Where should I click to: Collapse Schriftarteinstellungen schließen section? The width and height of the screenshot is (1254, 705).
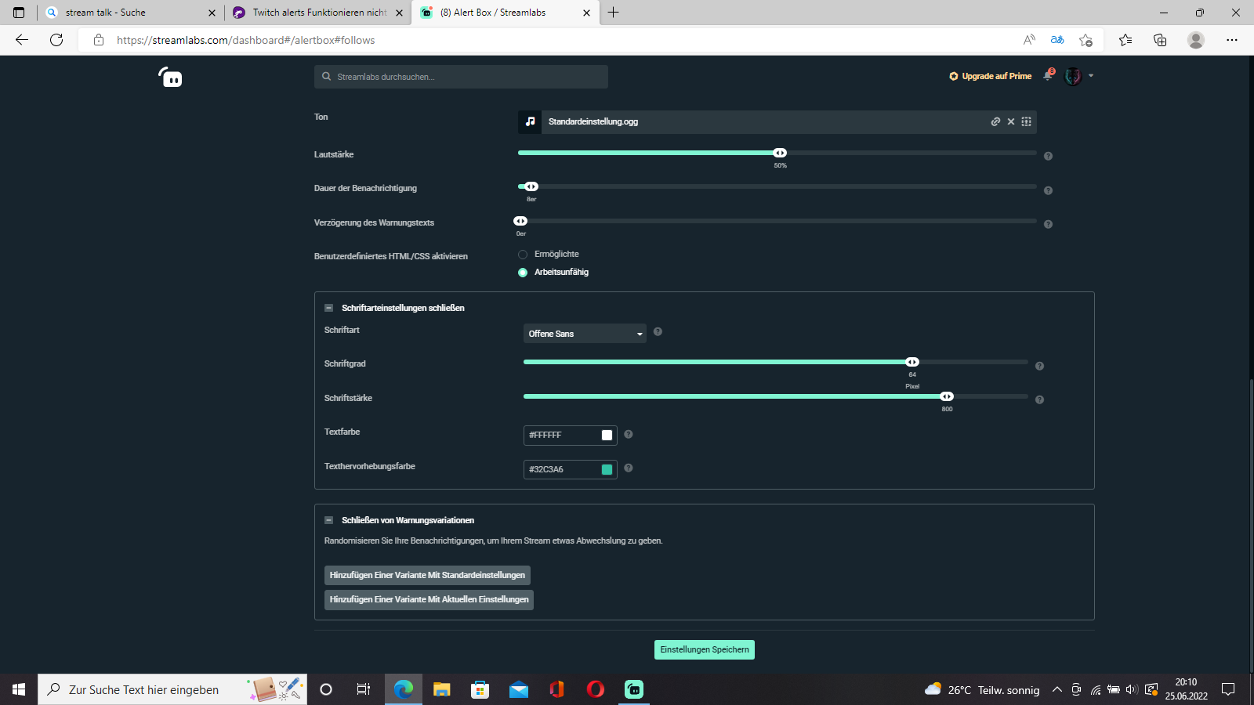pos(329,308)
